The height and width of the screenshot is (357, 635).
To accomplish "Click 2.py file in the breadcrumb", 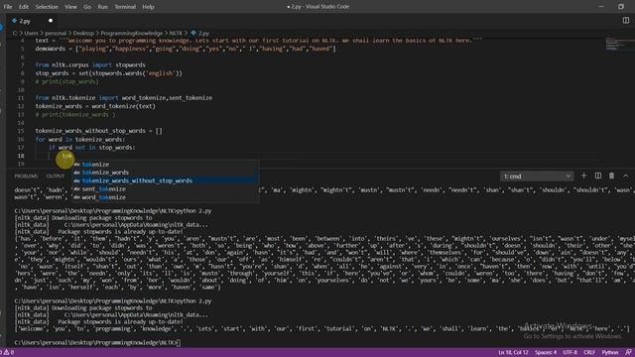I will click(200, 33).
